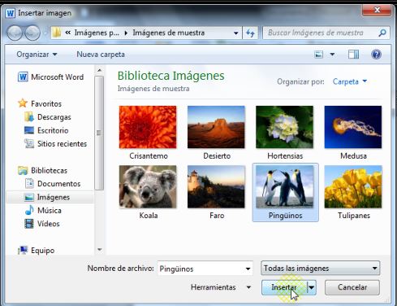The width and height of the screenshot is (397, 306).
Task: Click the double-chevron breadcrumb overflow arrow
Action: point(68,33)
